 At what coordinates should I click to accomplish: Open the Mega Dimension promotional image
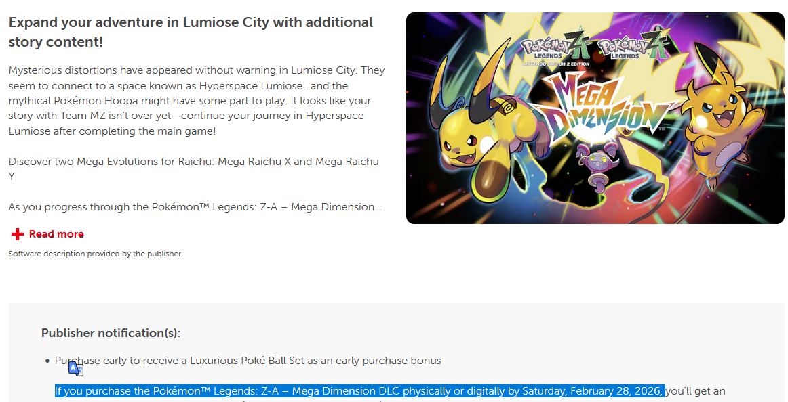(x=595, y=118)
